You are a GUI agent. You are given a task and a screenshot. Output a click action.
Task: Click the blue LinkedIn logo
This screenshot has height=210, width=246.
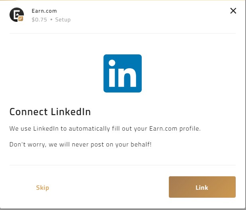(x=122, y=73)
